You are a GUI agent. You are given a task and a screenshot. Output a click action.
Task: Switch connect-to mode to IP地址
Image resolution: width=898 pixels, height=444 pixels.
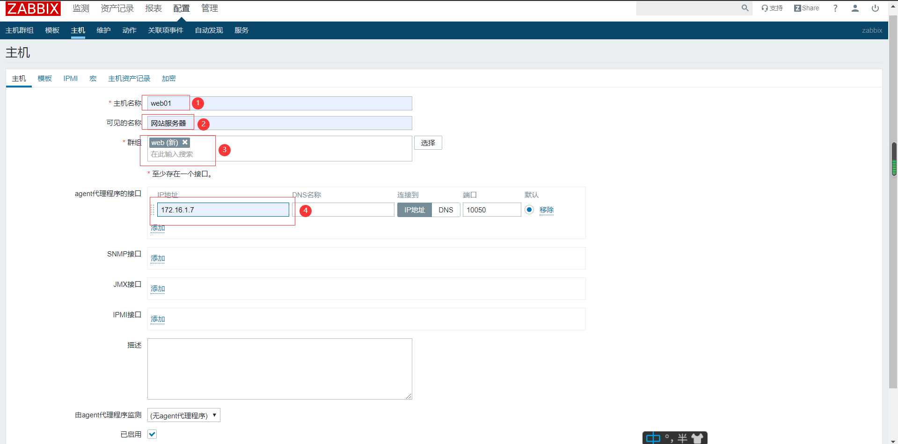coord(415,210)
